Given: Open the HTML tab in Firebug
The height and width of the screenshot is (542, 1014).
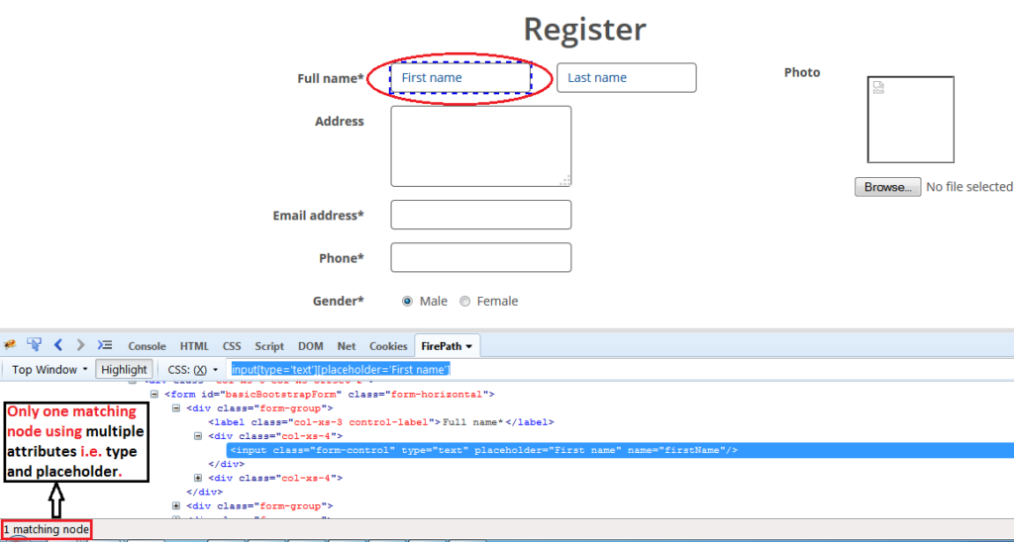Looking at the screenshot, I should point(194,346).
